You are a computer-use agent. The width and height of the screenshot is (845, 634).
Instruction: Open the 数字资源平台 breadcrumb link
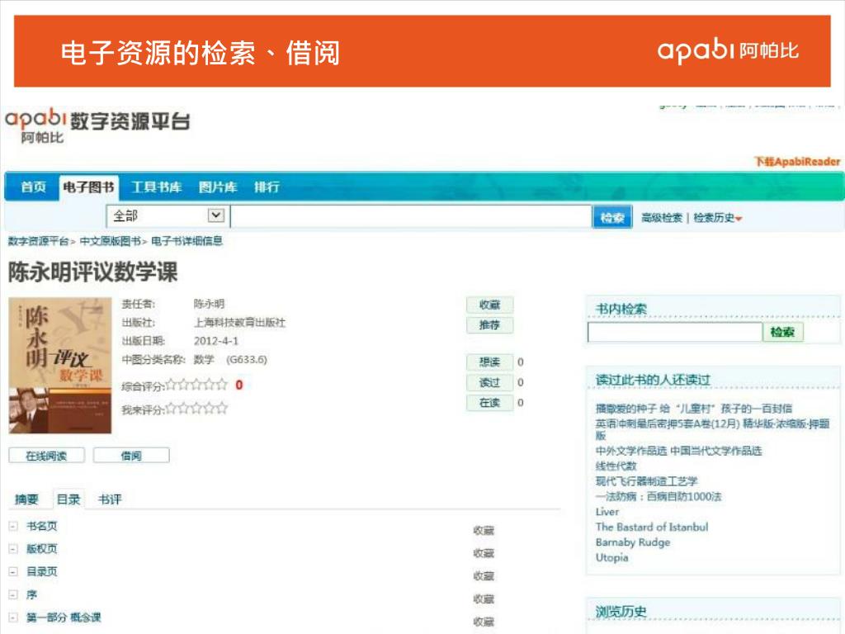point(38,241)
